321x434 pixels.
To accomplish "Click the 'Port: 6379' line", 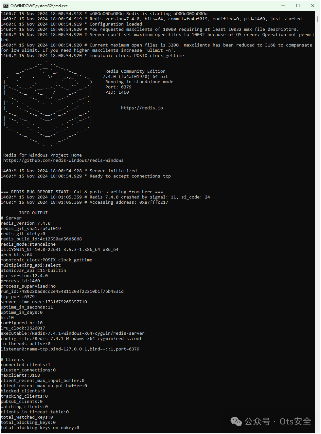I will click(x=118, y=87).
